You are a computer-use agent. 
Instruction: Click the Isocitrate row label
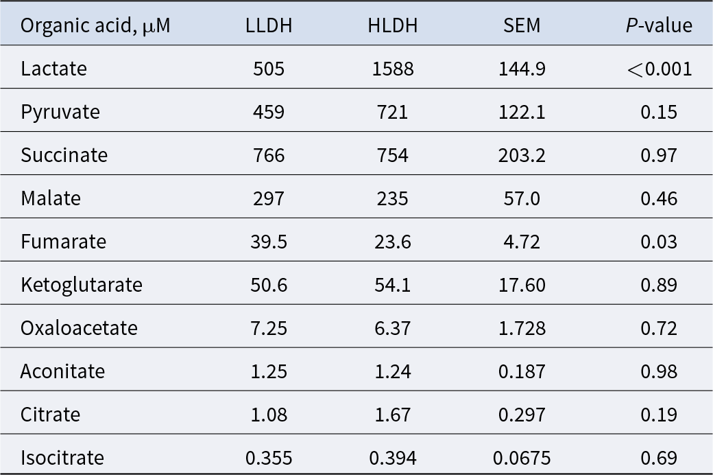coord(62,458)
